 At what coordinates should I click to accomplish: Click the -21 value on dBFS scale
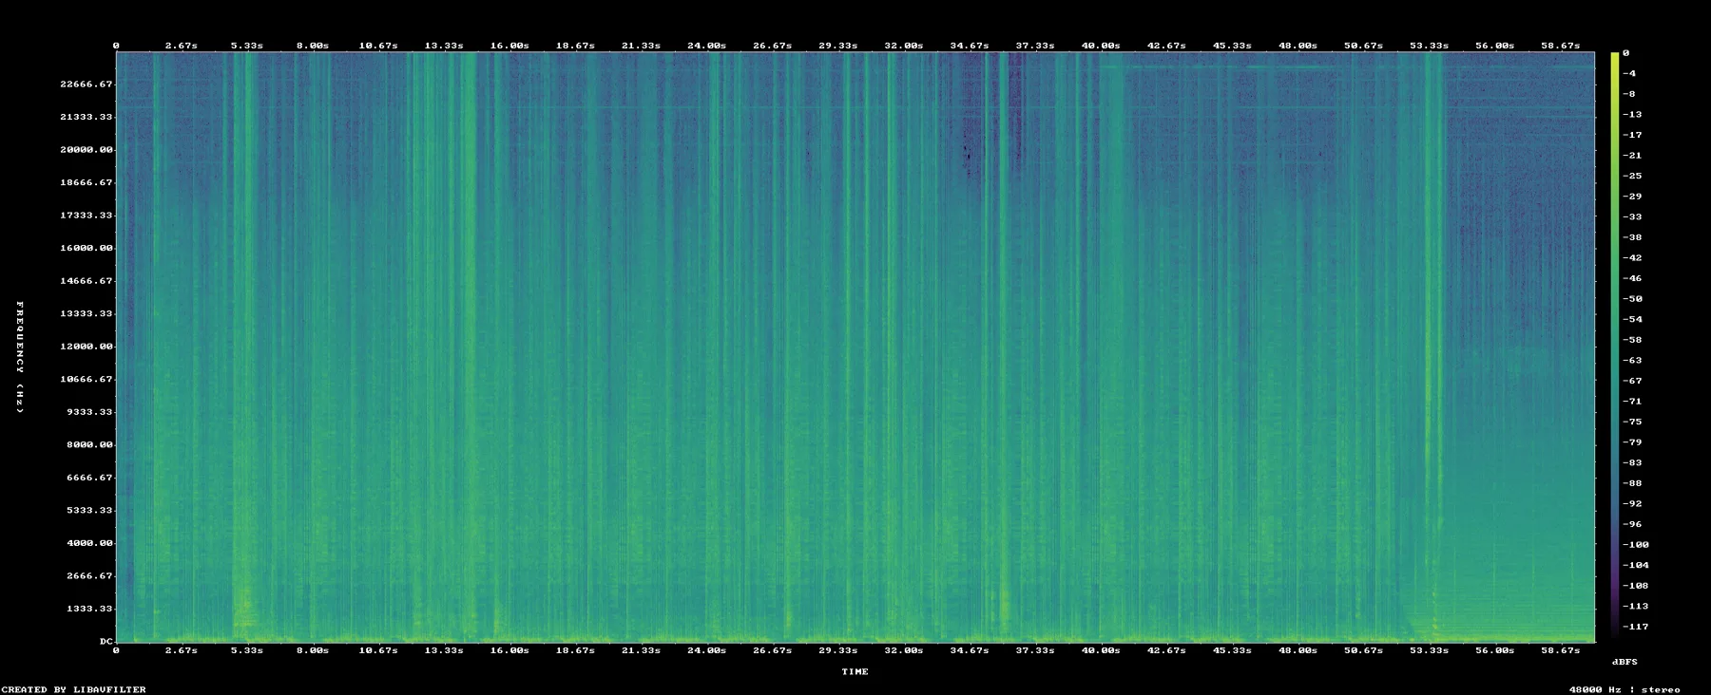pos(1631,156)
